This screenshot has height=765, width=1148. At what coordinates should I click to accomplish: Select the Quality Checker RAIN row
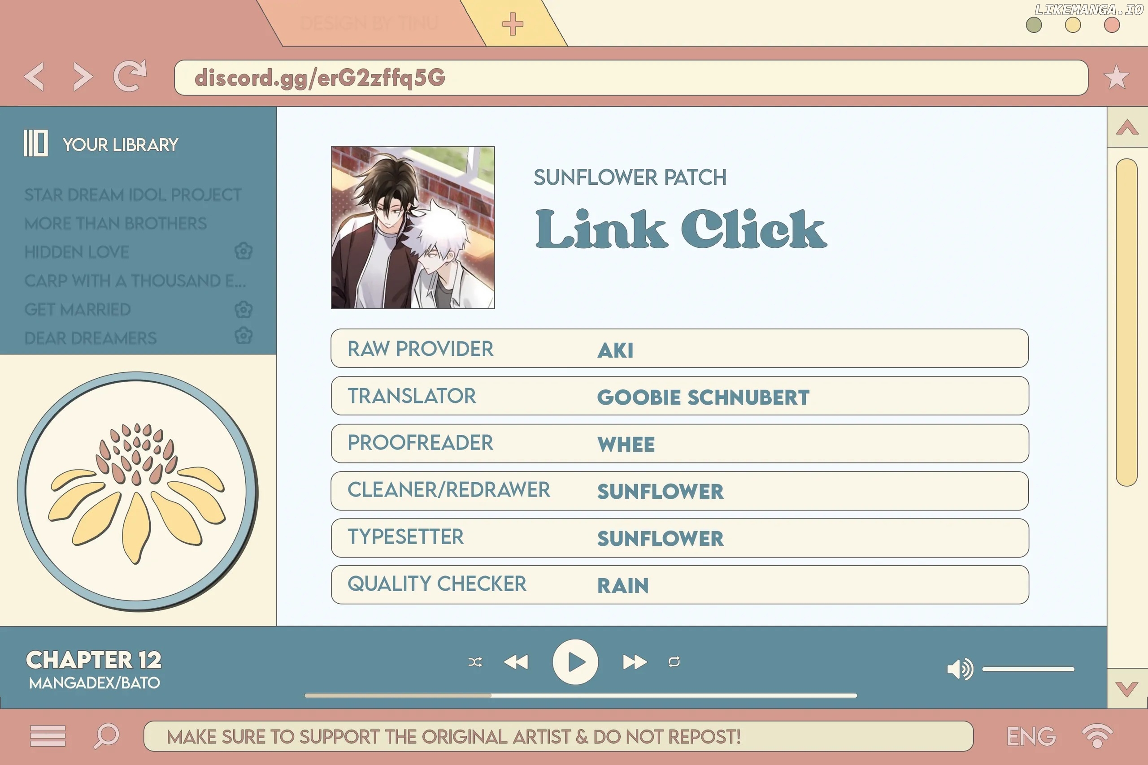pos(679,584)
